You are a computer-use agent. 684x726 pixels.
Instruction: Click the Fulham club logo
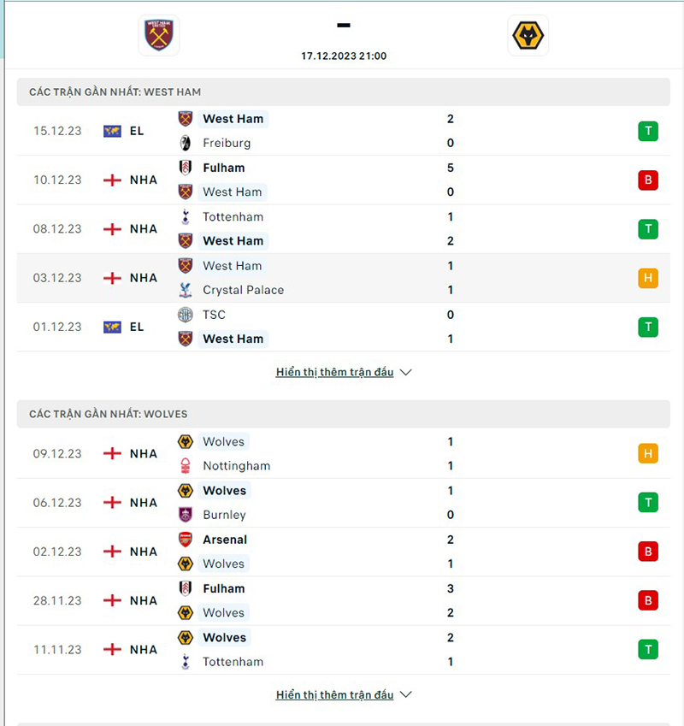(x=185, y=168)
